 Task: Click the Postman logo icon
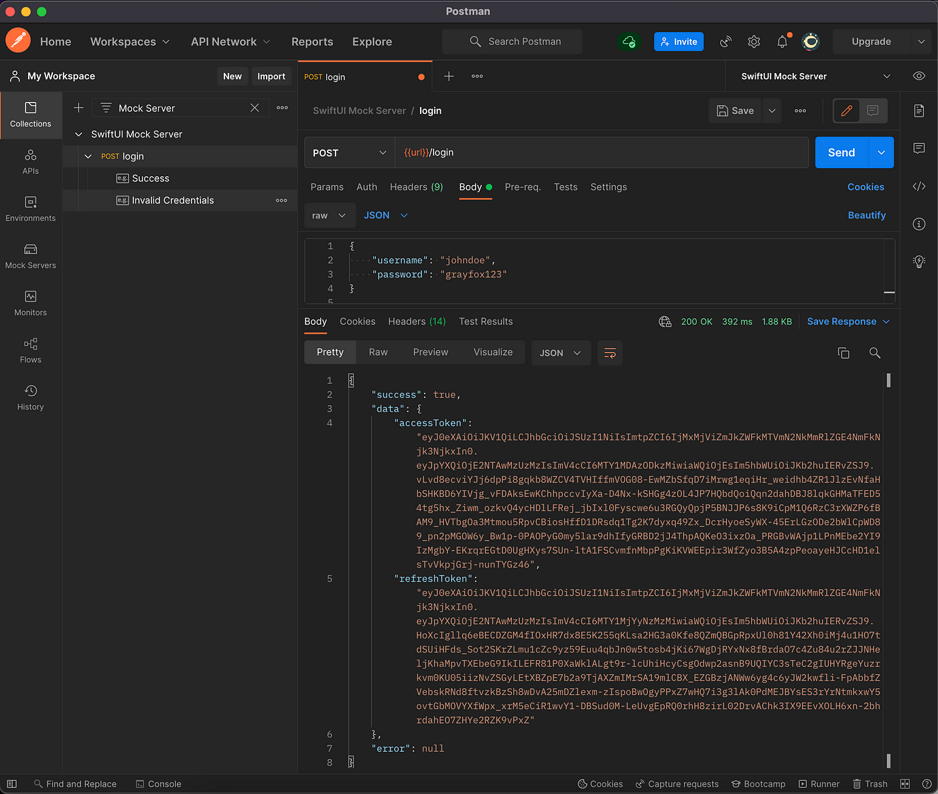click(18, 41)
